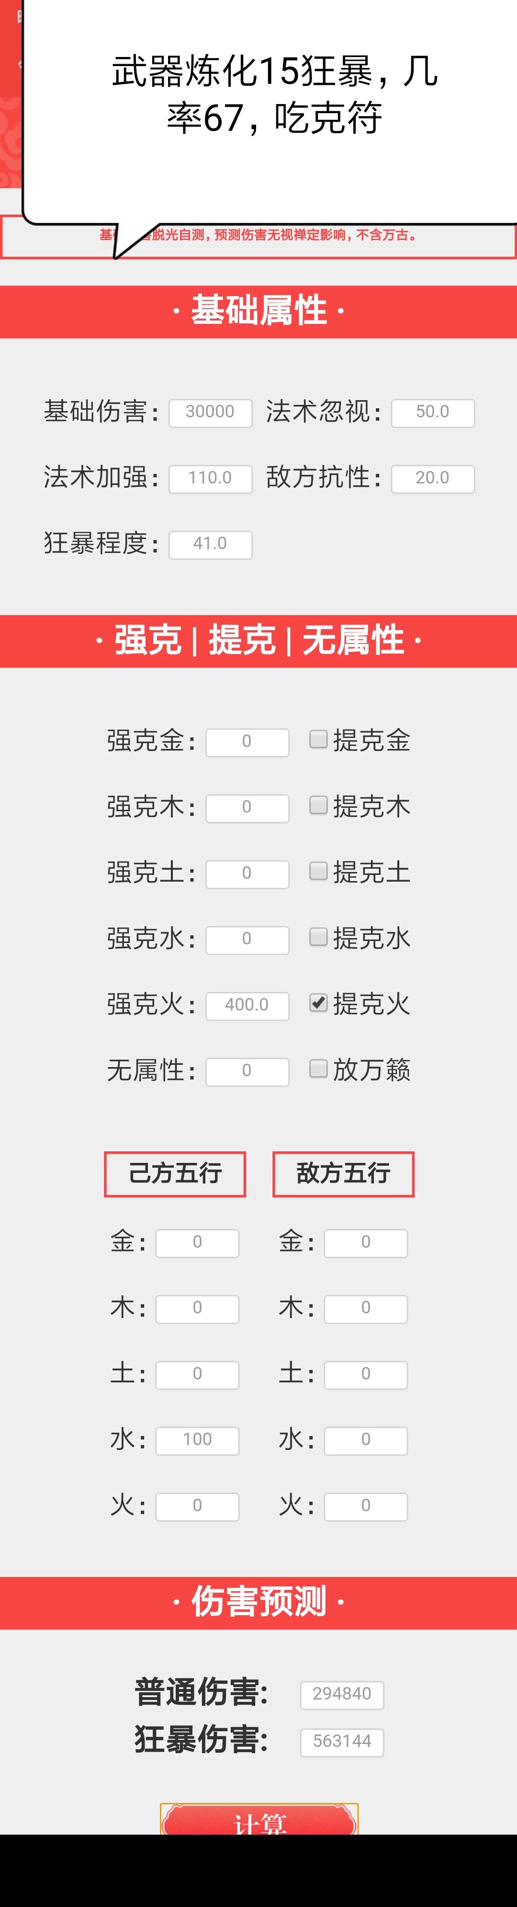Click the 强克金 input box
The width and height of the screenshot is (517, 1907).
(247, 742)
